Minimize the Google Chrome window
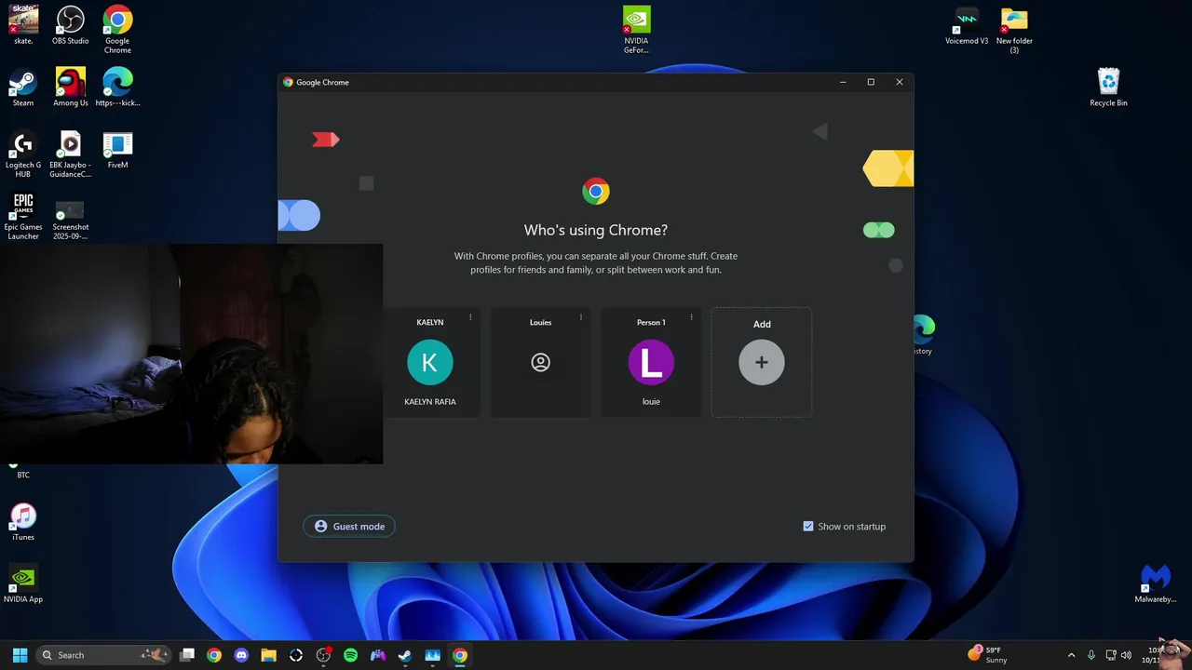This screenshot has width=1192, height=670. (843, 82)
